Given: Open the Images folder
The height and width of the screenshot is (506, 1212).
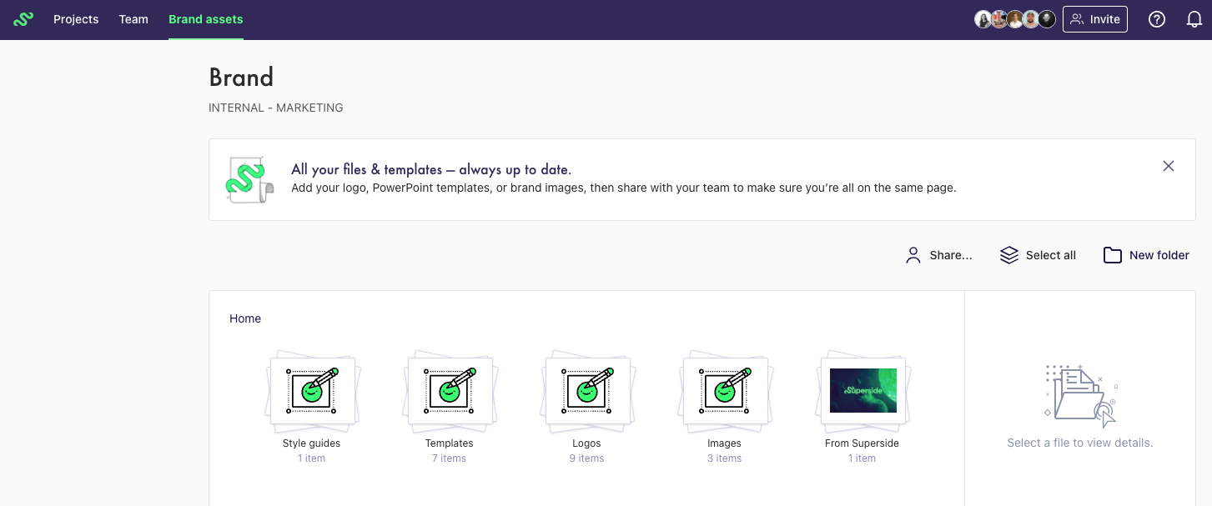Looking at the screenshot, I should (x=724, y=392).
